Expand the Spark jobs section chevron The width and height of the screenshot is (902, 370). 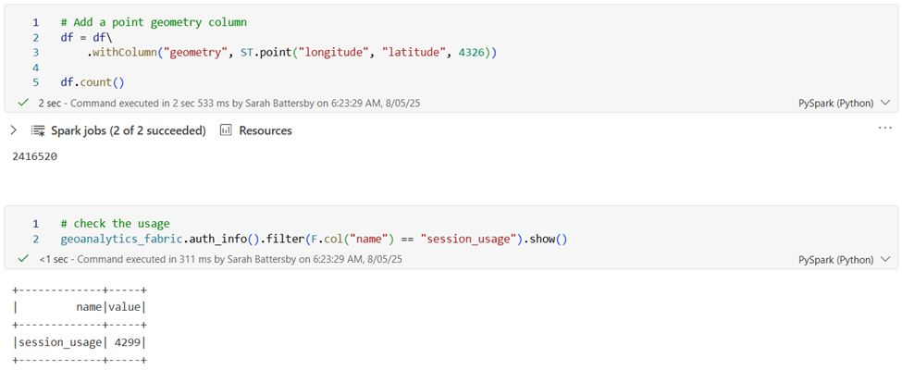13,130
